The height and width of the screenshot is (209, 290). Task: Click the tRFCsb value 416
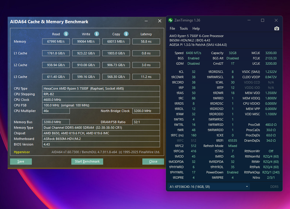[193, 151]
